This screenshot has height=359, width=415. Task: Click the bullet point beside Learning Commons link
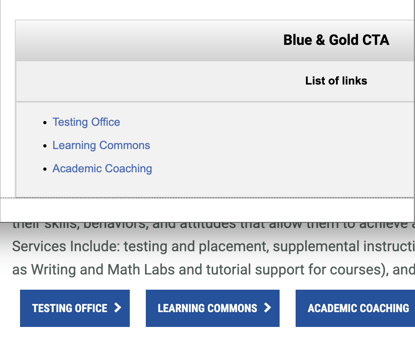click(x=45, y=146)
